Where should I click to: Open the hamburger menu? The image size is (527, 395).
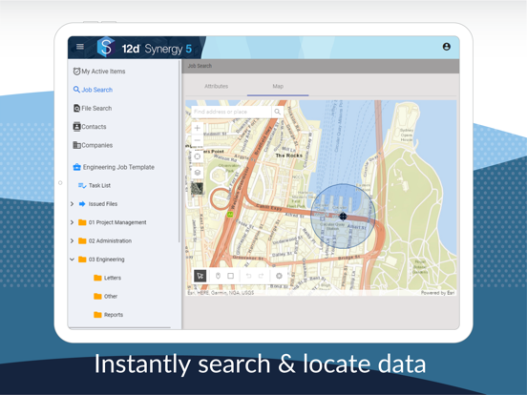pos(80,47)
